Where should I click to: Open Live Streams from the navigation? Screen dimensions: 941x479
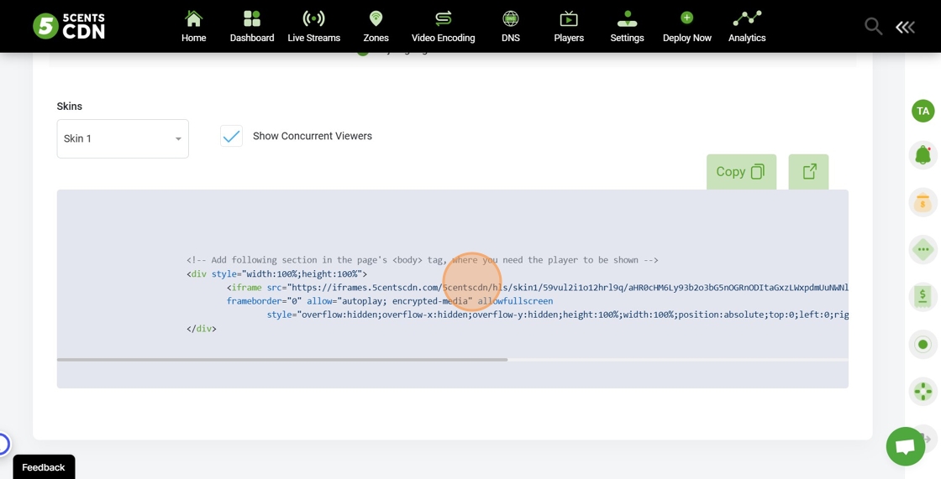click(314, 26)
